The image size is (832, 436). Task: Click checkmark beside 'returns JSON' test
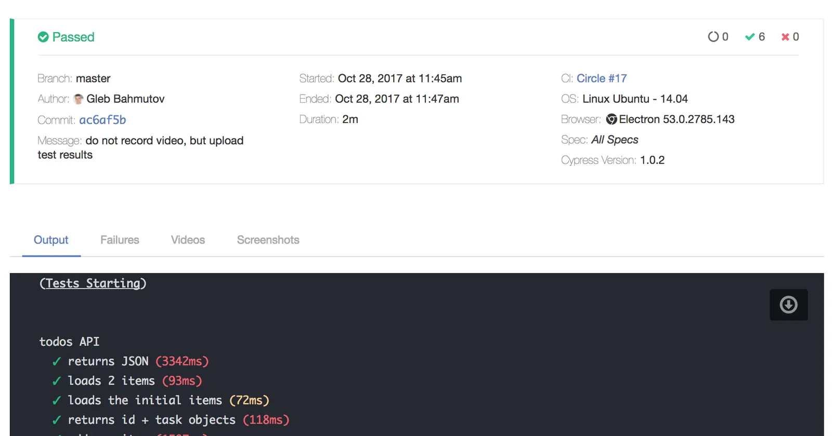coord(57,362)
